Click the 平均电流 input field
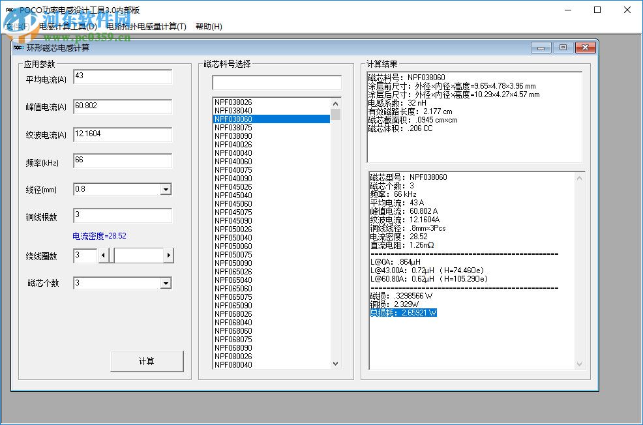Screen dimensions: 643x425 pos(121,76)
